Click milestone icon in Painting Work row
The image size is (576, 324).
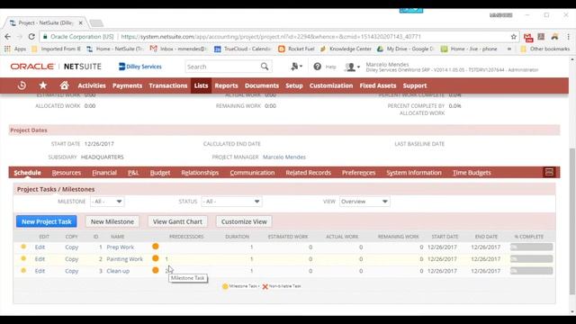click(156, 258)
